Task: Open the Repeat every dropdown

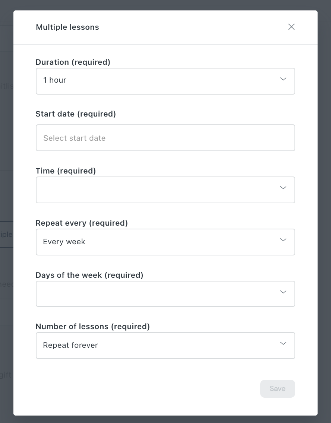Action: (165, 242)
